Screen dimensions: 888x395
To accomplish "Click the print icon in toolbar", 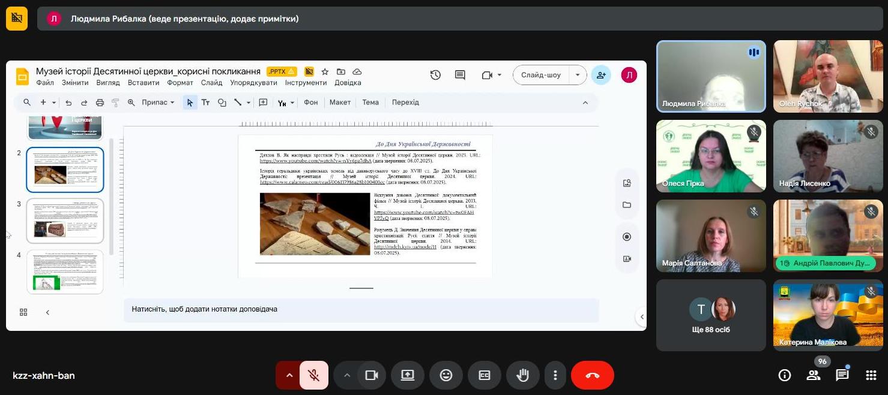I will pos(100,102).
